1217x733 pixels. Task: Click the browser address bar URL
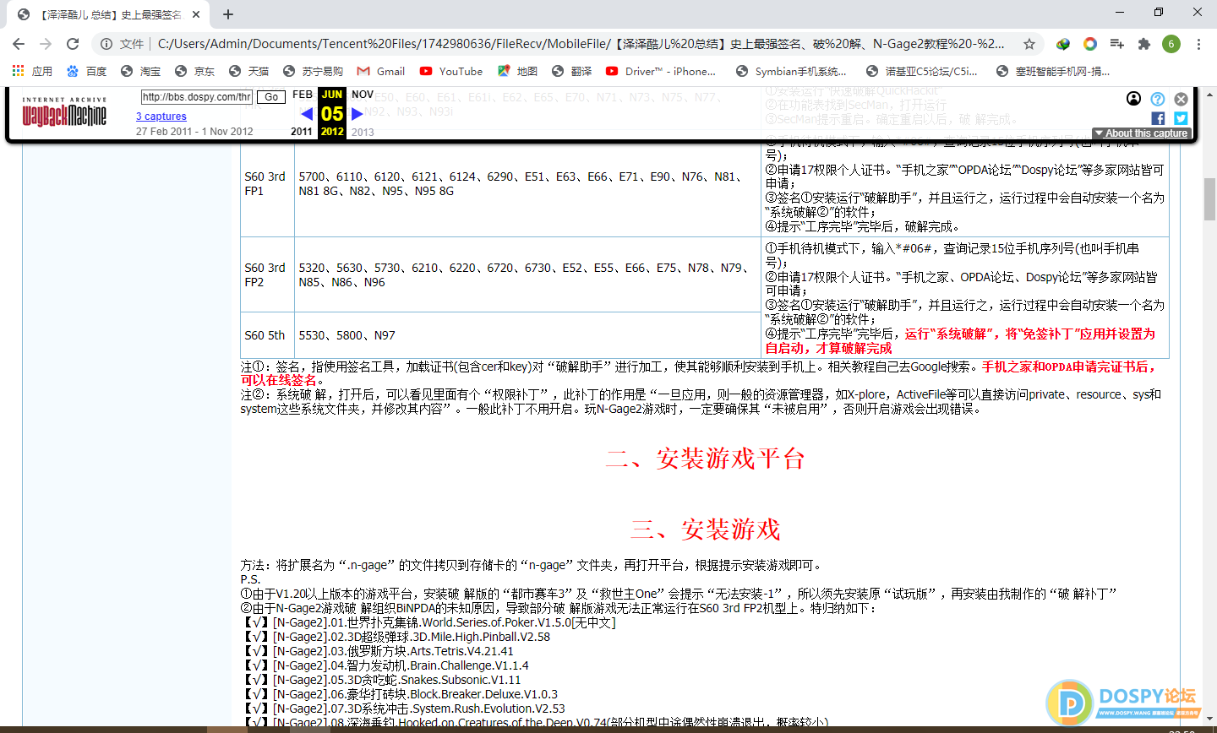[581, 44]
